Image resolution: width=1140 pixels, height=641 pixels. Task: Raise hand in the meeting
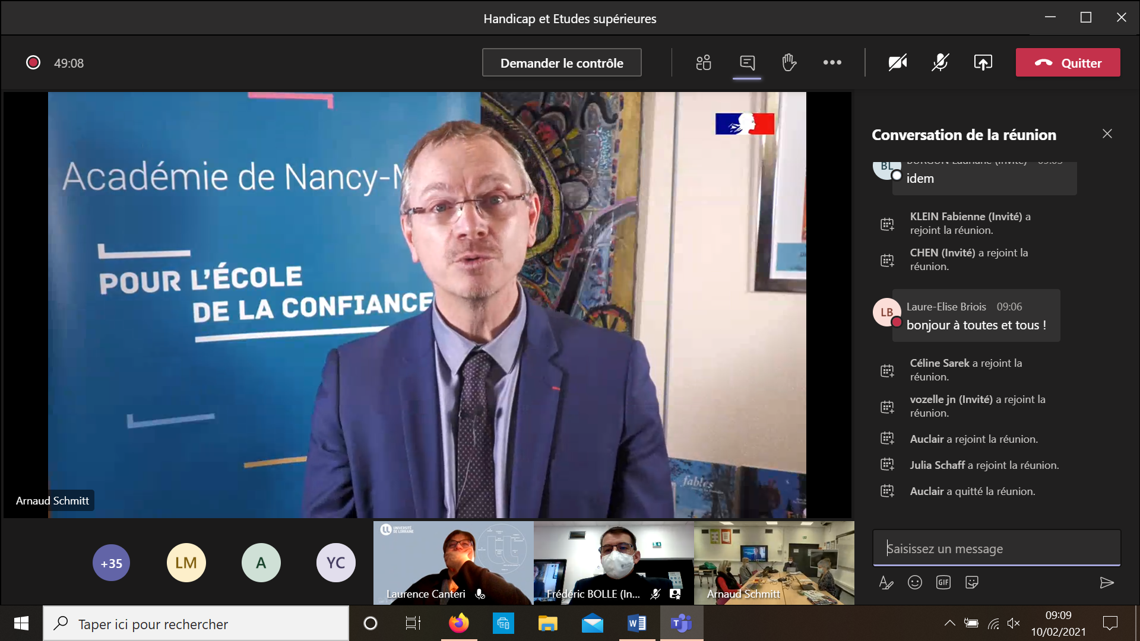pyautogui.click(x=789, y=63)
